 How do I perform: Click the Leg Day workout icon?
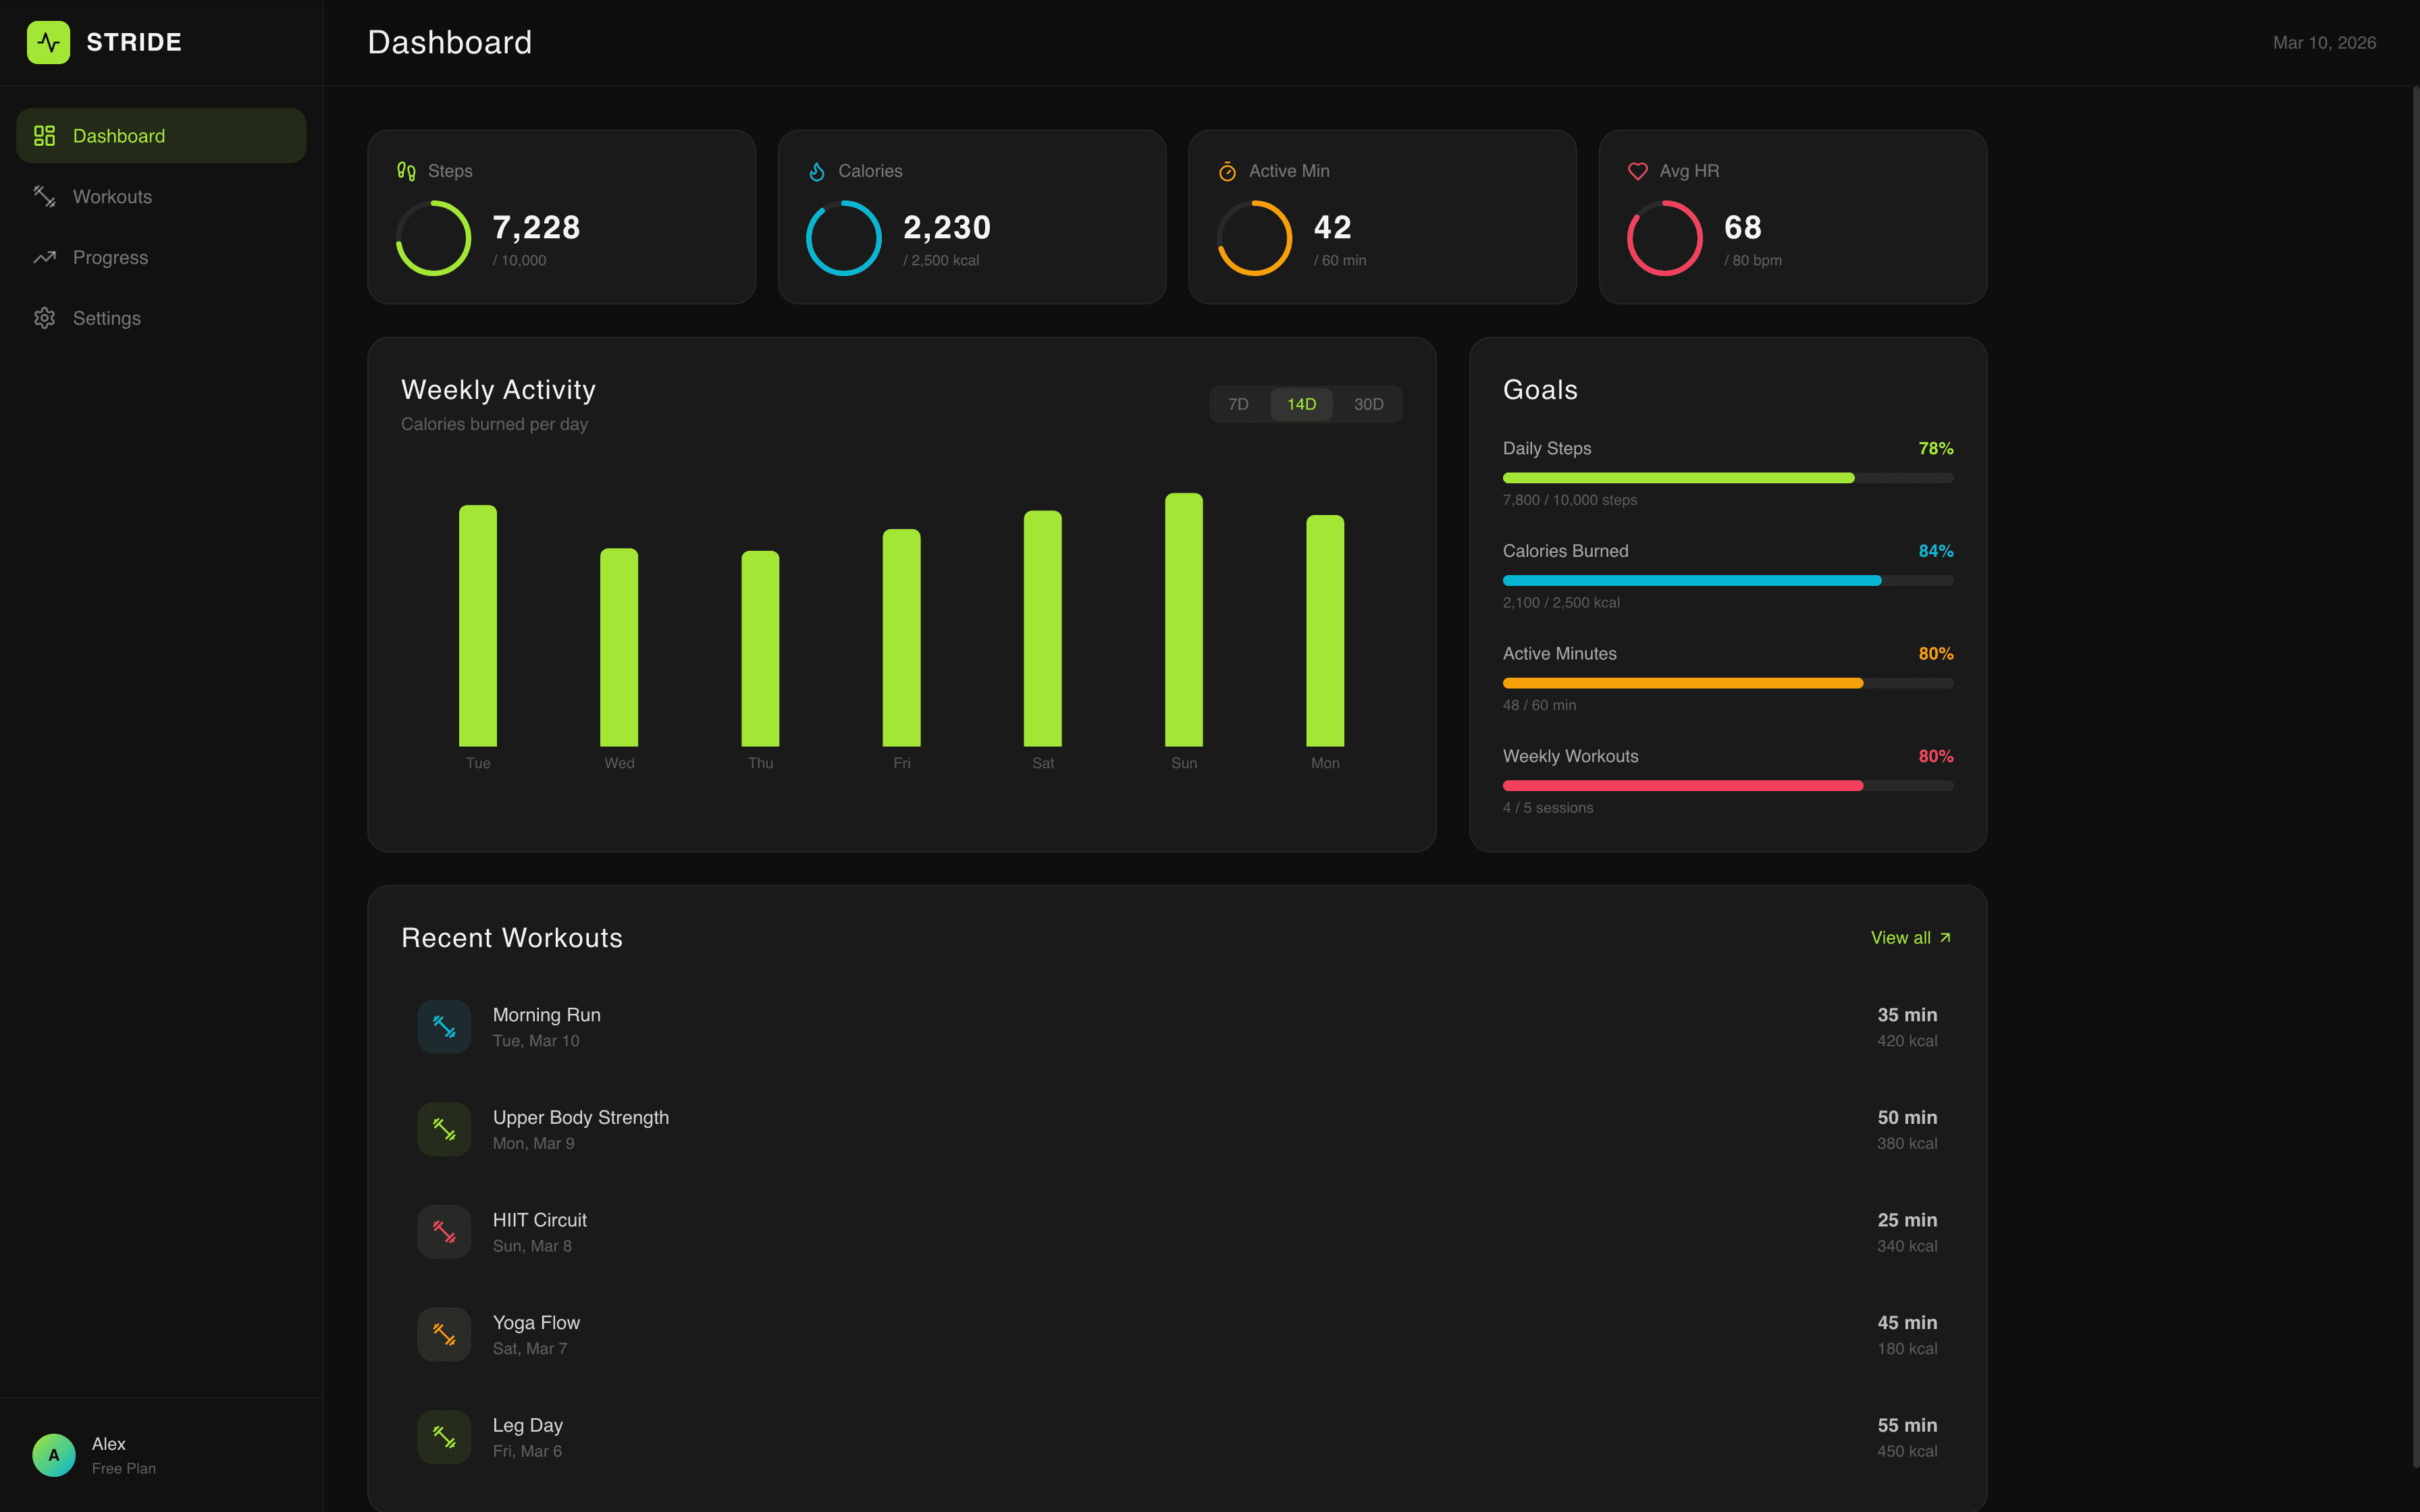[x=444, y=1436]
